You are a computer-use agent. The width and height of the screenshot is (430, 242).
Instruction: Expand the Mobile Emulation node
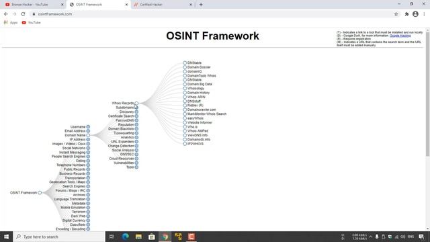click(x=88, y=208)
